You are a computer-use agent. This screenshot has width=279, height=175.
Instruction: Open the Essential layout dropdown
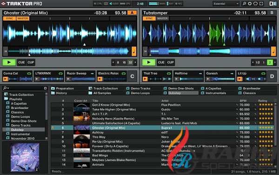tap(226, 4)
